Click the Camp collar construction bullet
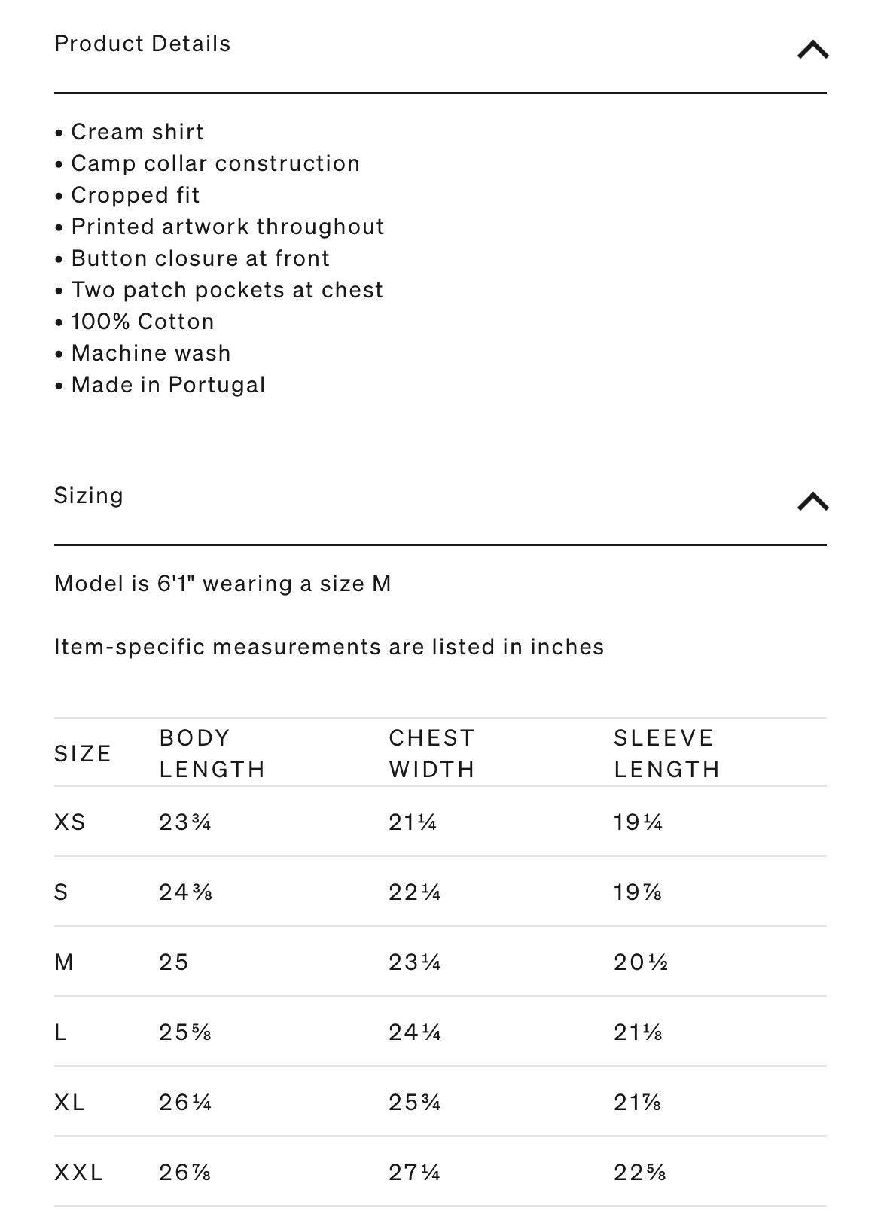The height and width of the screenshot is (1217, 881). 215,163
